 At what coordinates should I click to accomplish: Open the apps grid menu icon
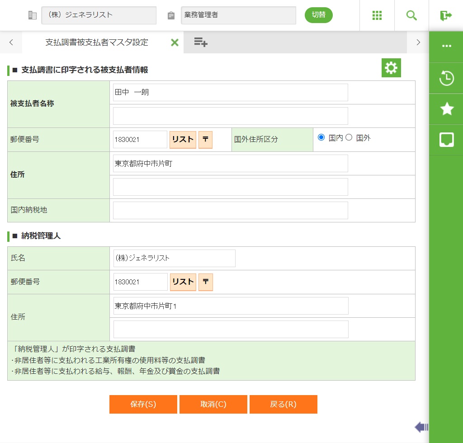coord(377,15)
